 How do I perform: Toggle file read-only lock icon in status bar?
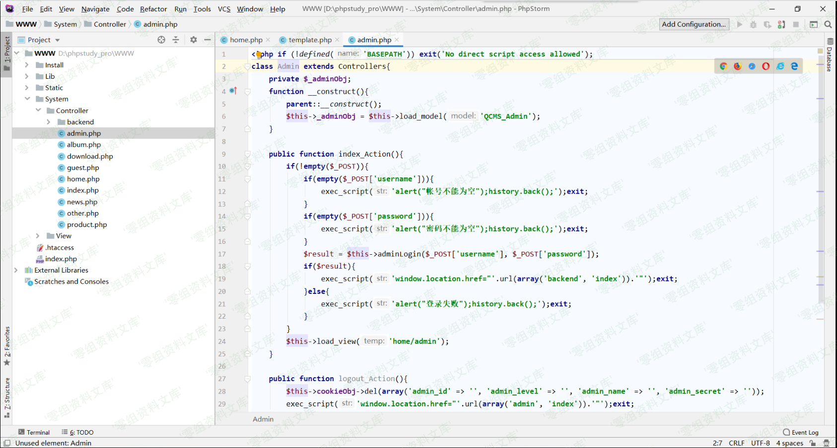[x=813, y=443]
